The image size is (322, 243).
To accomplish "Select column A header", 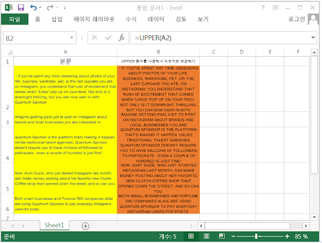I will click(x=65, y=52).
